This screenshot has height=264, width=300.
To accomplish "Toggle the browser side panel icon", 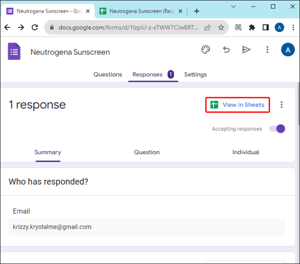I will pyautogui.click(x=265, y=27).
